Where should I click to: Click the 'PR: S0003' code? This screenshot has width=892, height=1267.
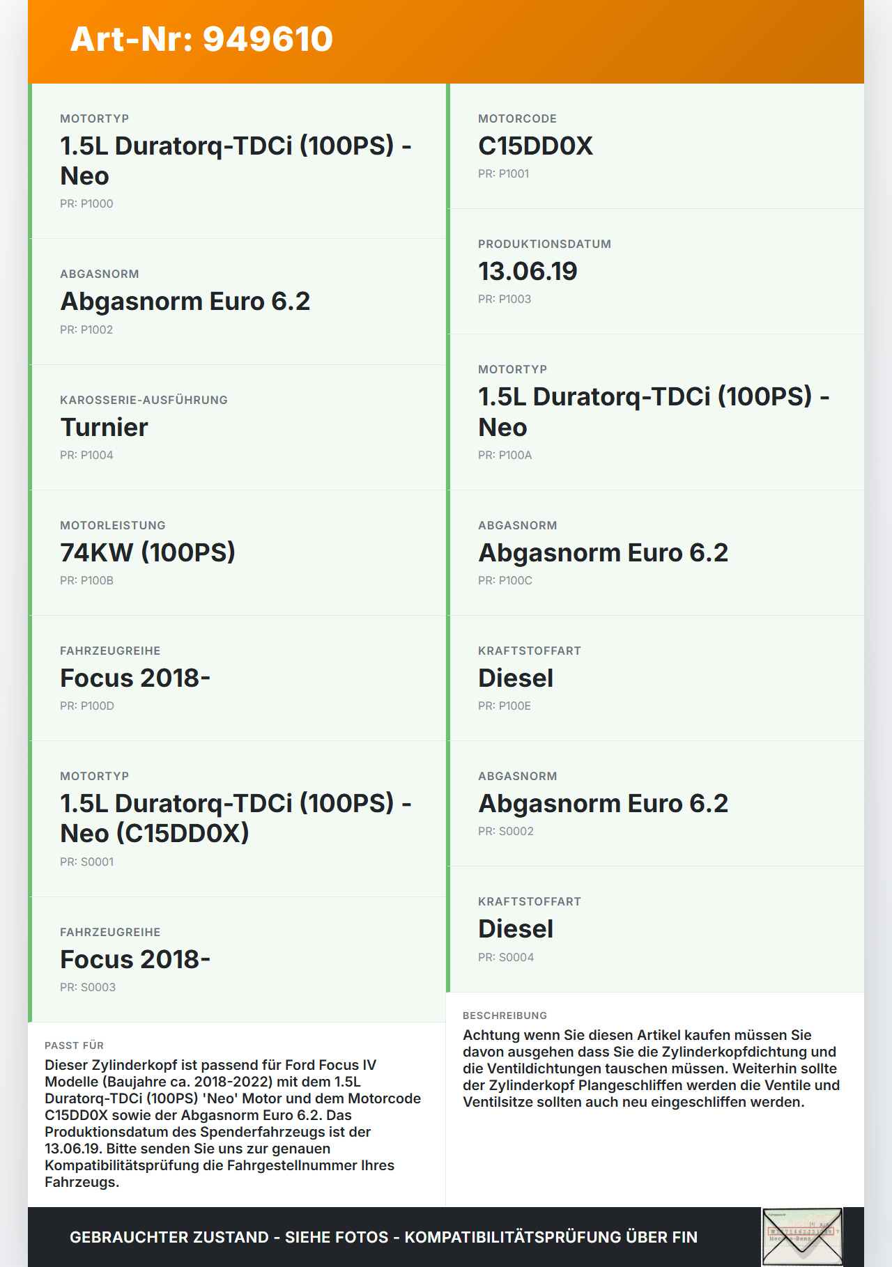(88, 987)
